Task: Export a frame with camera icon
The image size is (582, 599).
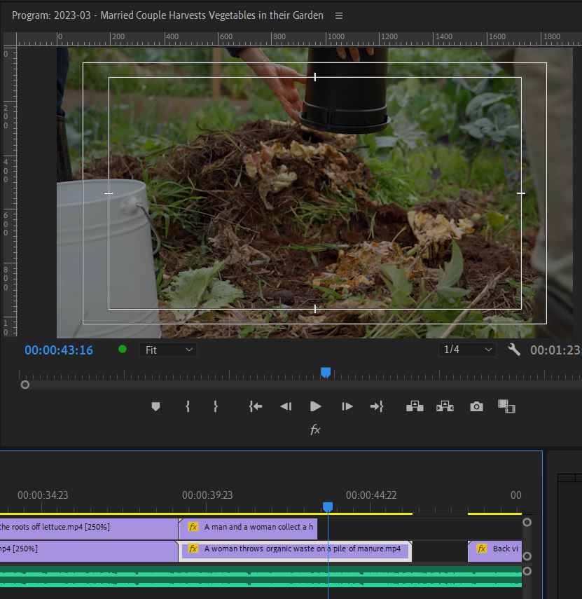Action: (476, 406)
